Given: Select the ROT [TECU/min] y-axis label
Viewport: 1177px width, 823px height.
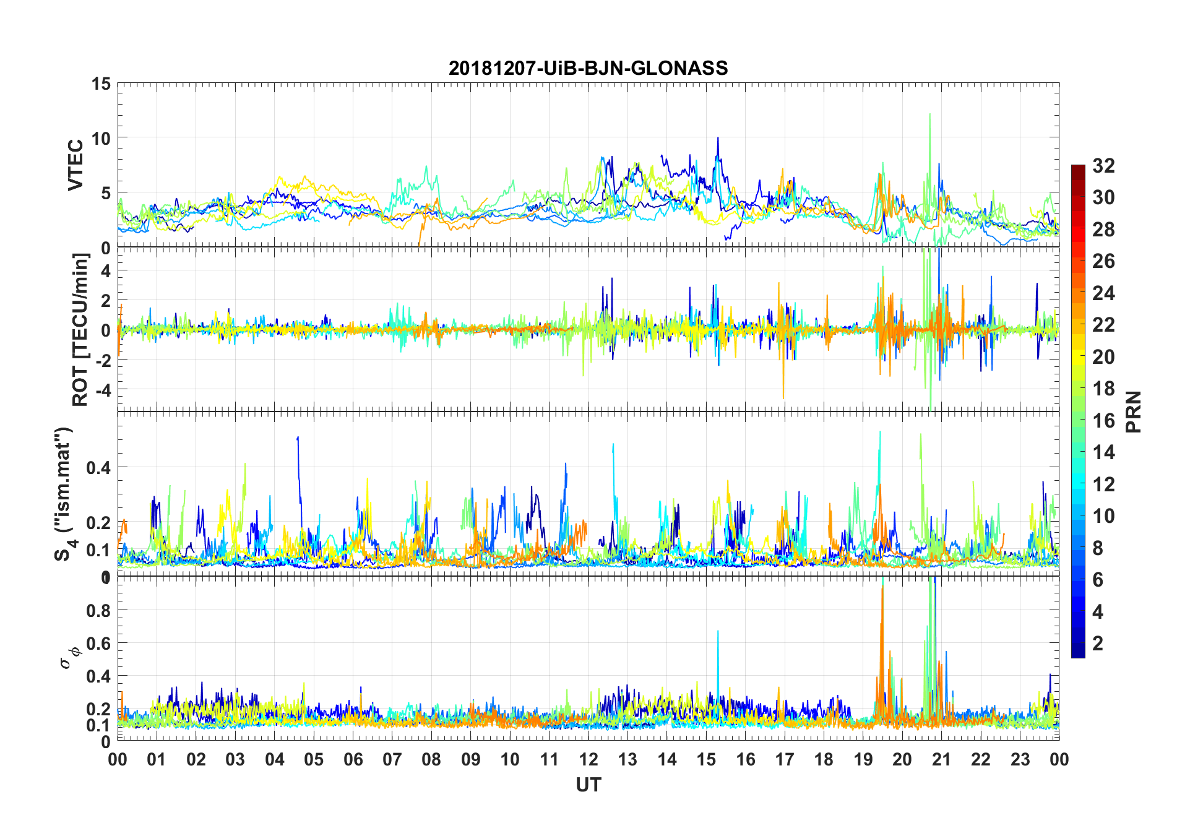Looking at the screenshot, I should pyautogui.click(x=80, y=330).
